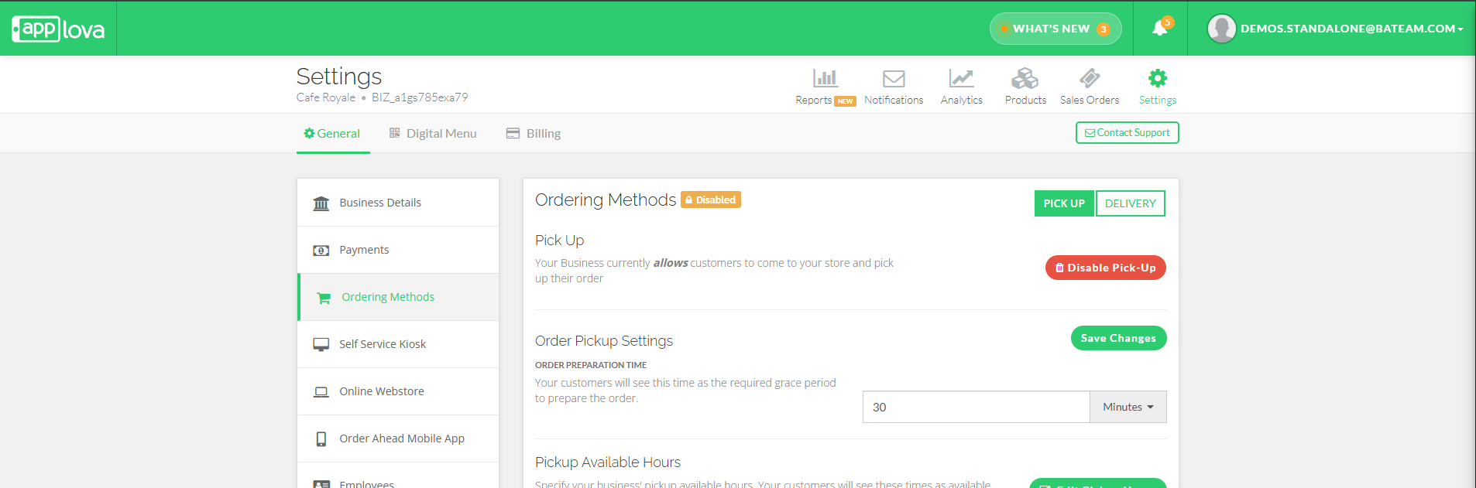Click the order preparation time field
This screenshot has width=1476, height=488.
click(976, 407)
